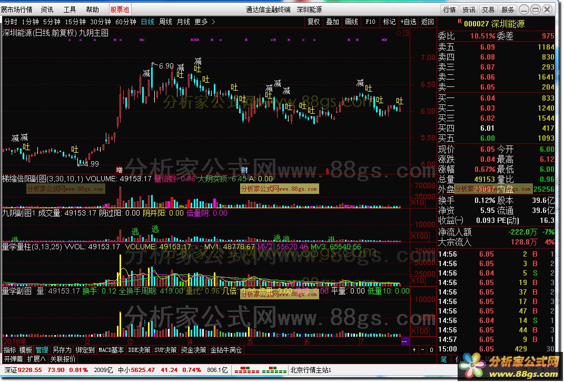This screenshot has width=564, height=382.
Task: Click the 深证 index value 9228.55
Action: 30,370
